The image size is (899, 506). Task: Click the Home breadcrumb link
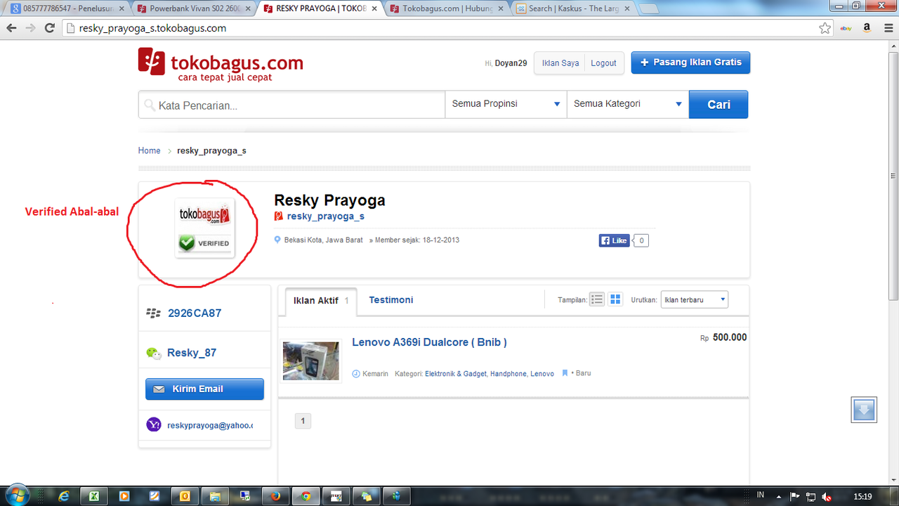pyautogui.click(x=149, y=150)
